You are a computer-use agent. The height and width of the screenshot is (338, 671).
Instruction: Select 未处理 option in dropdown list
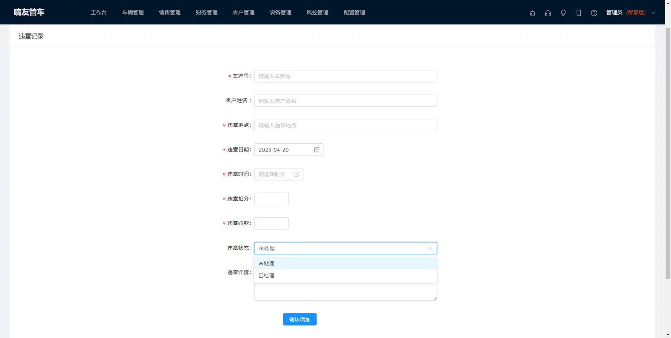345,263
